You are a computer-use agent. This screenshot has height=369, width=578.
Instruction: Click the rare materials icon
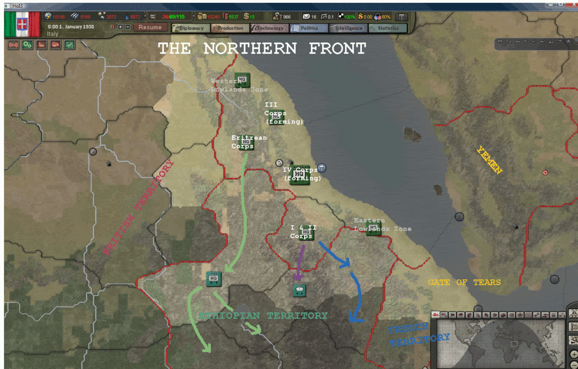pos(102,16)
